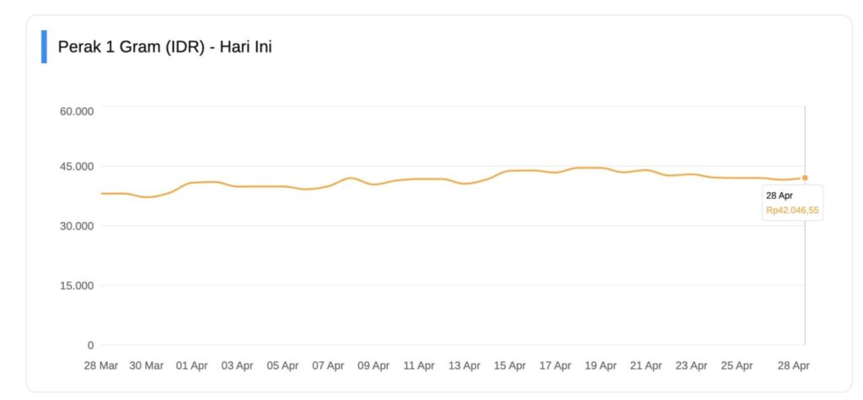863x400 pixels.
Task: Select the 23 Apr date on the axis
Action: [x=692, y=365]
